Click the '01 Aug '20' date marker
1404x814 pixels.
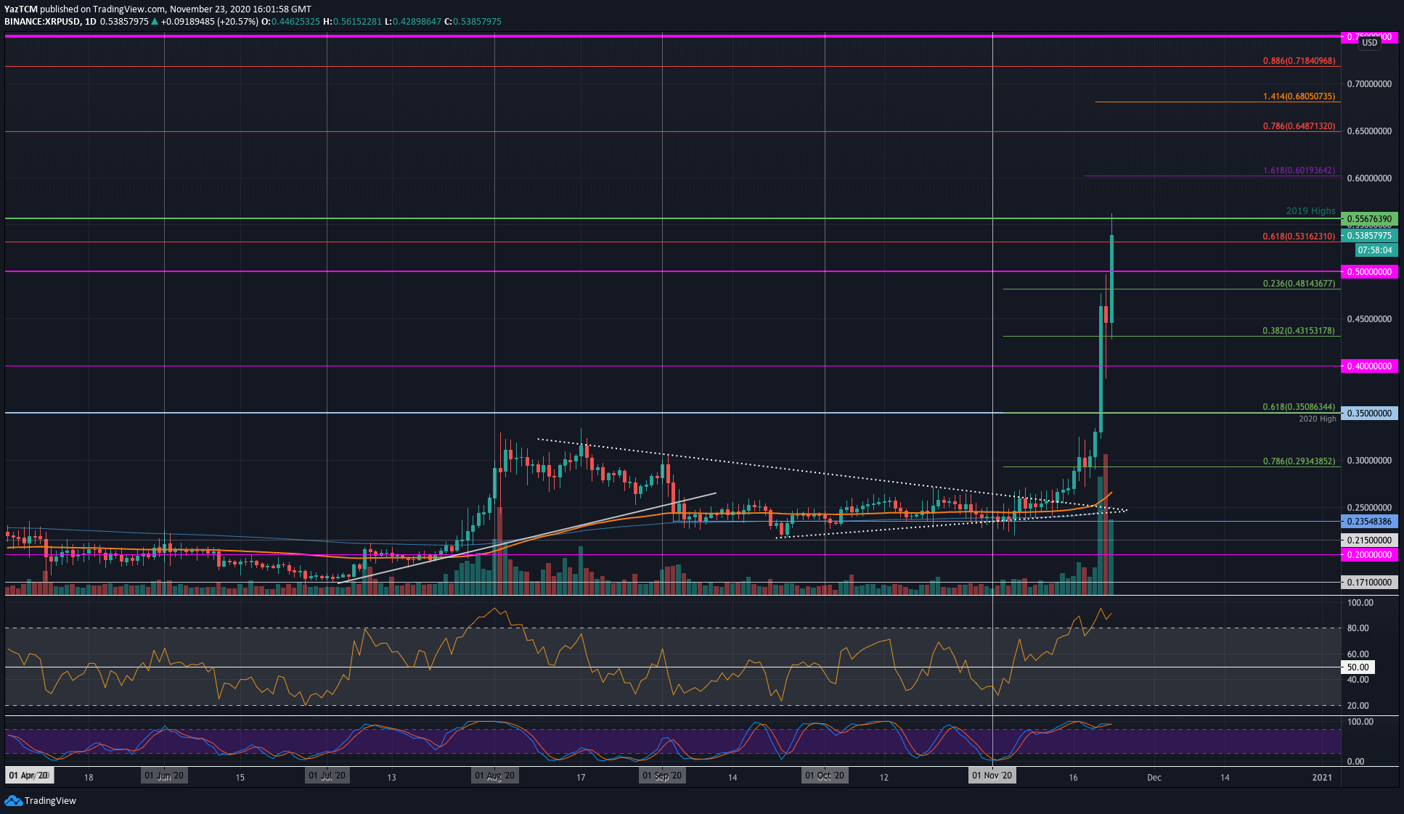coord(494,776)
